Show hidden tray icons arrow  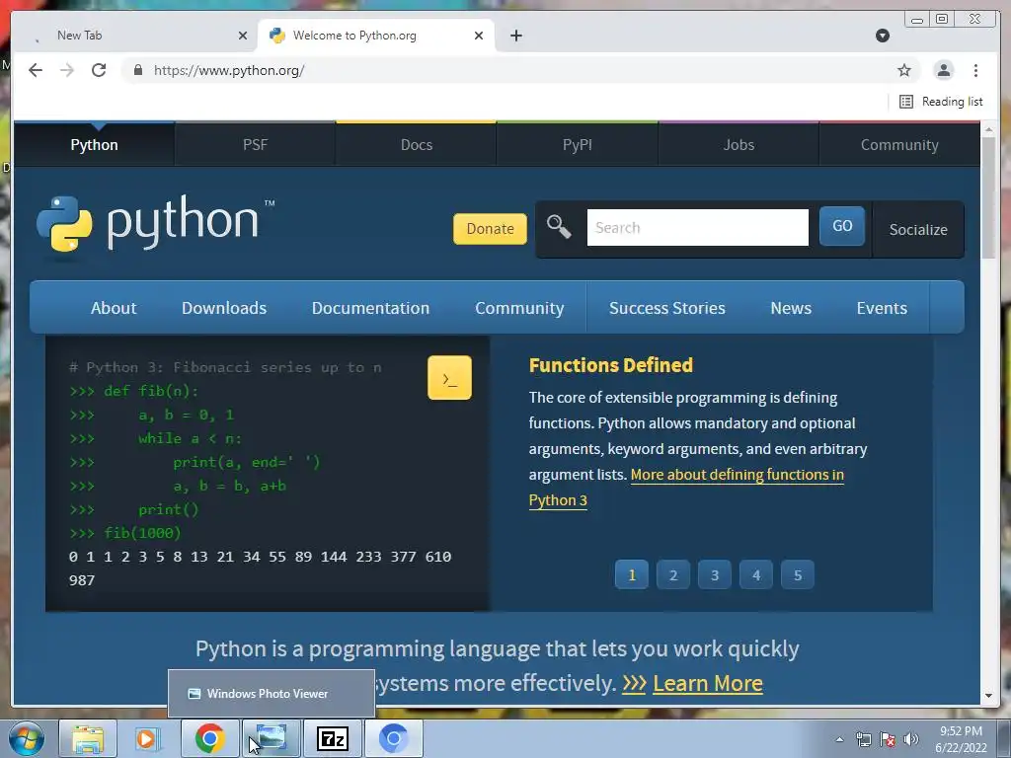839,739
